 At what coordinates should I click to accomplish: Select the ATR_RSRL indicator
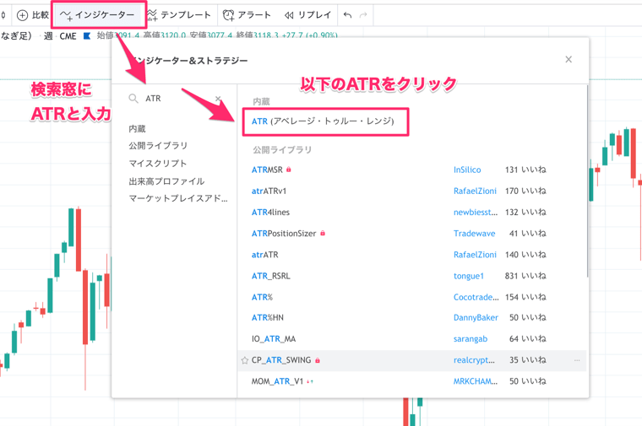270,276
